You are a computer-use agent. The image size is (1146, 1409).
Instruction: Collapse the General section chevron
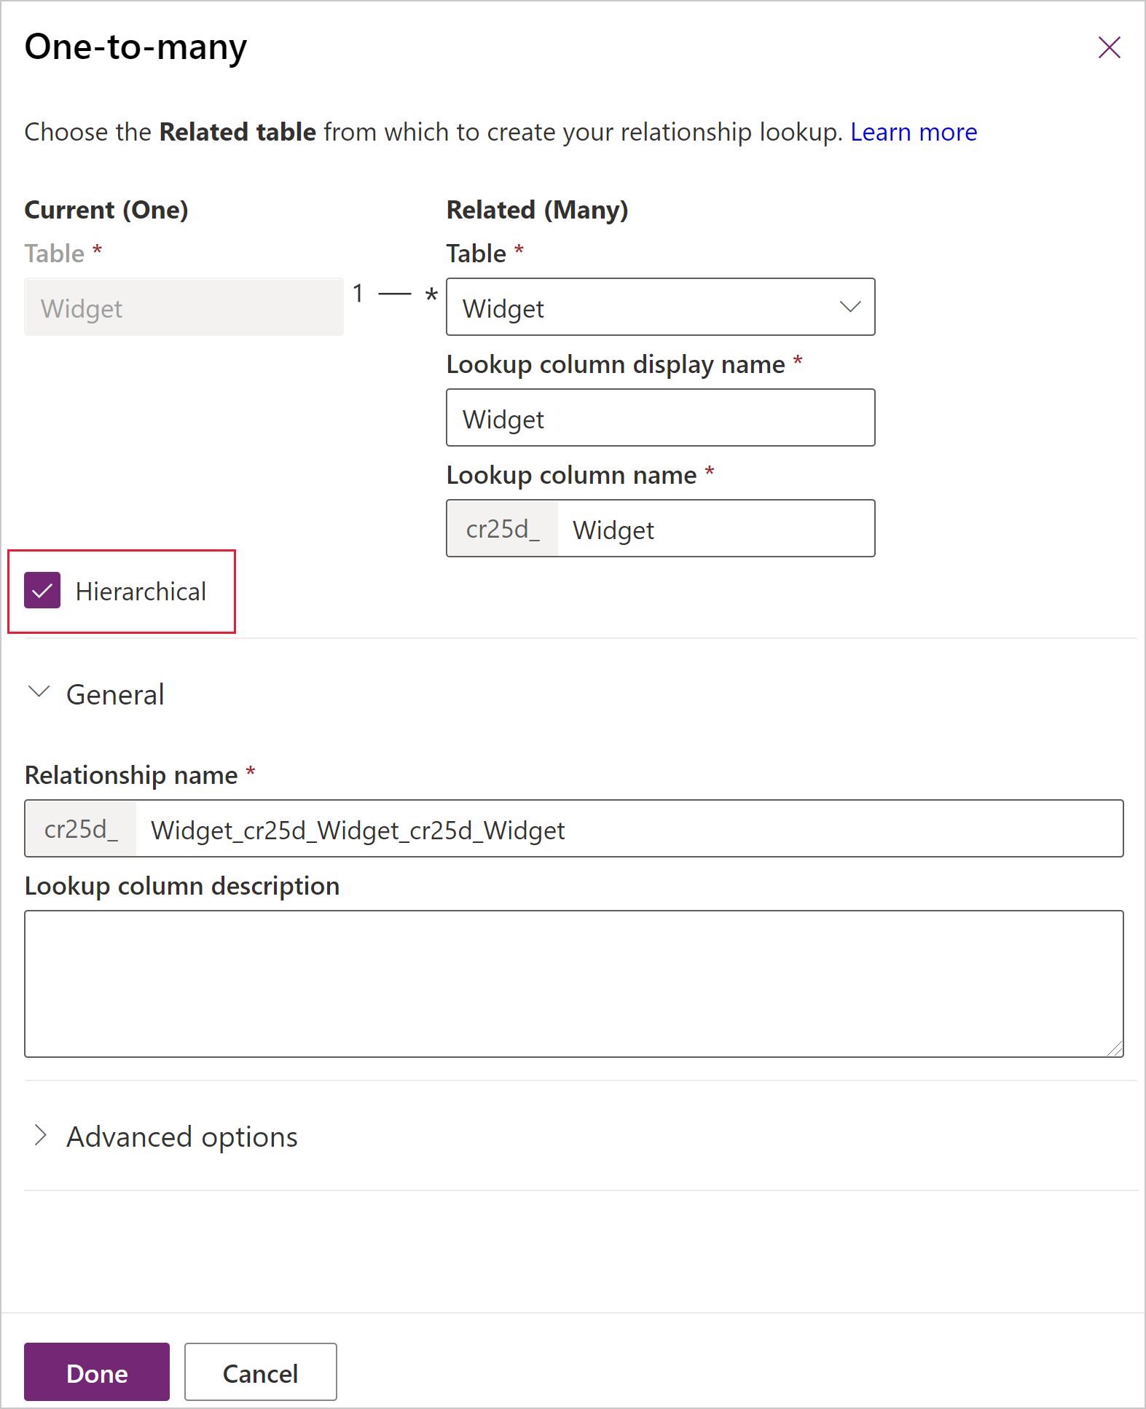point(39,692)
